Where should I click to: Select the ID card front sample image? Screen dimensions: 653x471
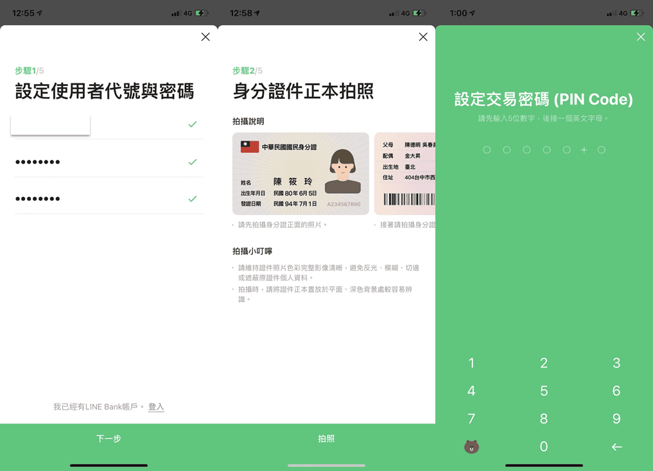click(x=300, y=173)
